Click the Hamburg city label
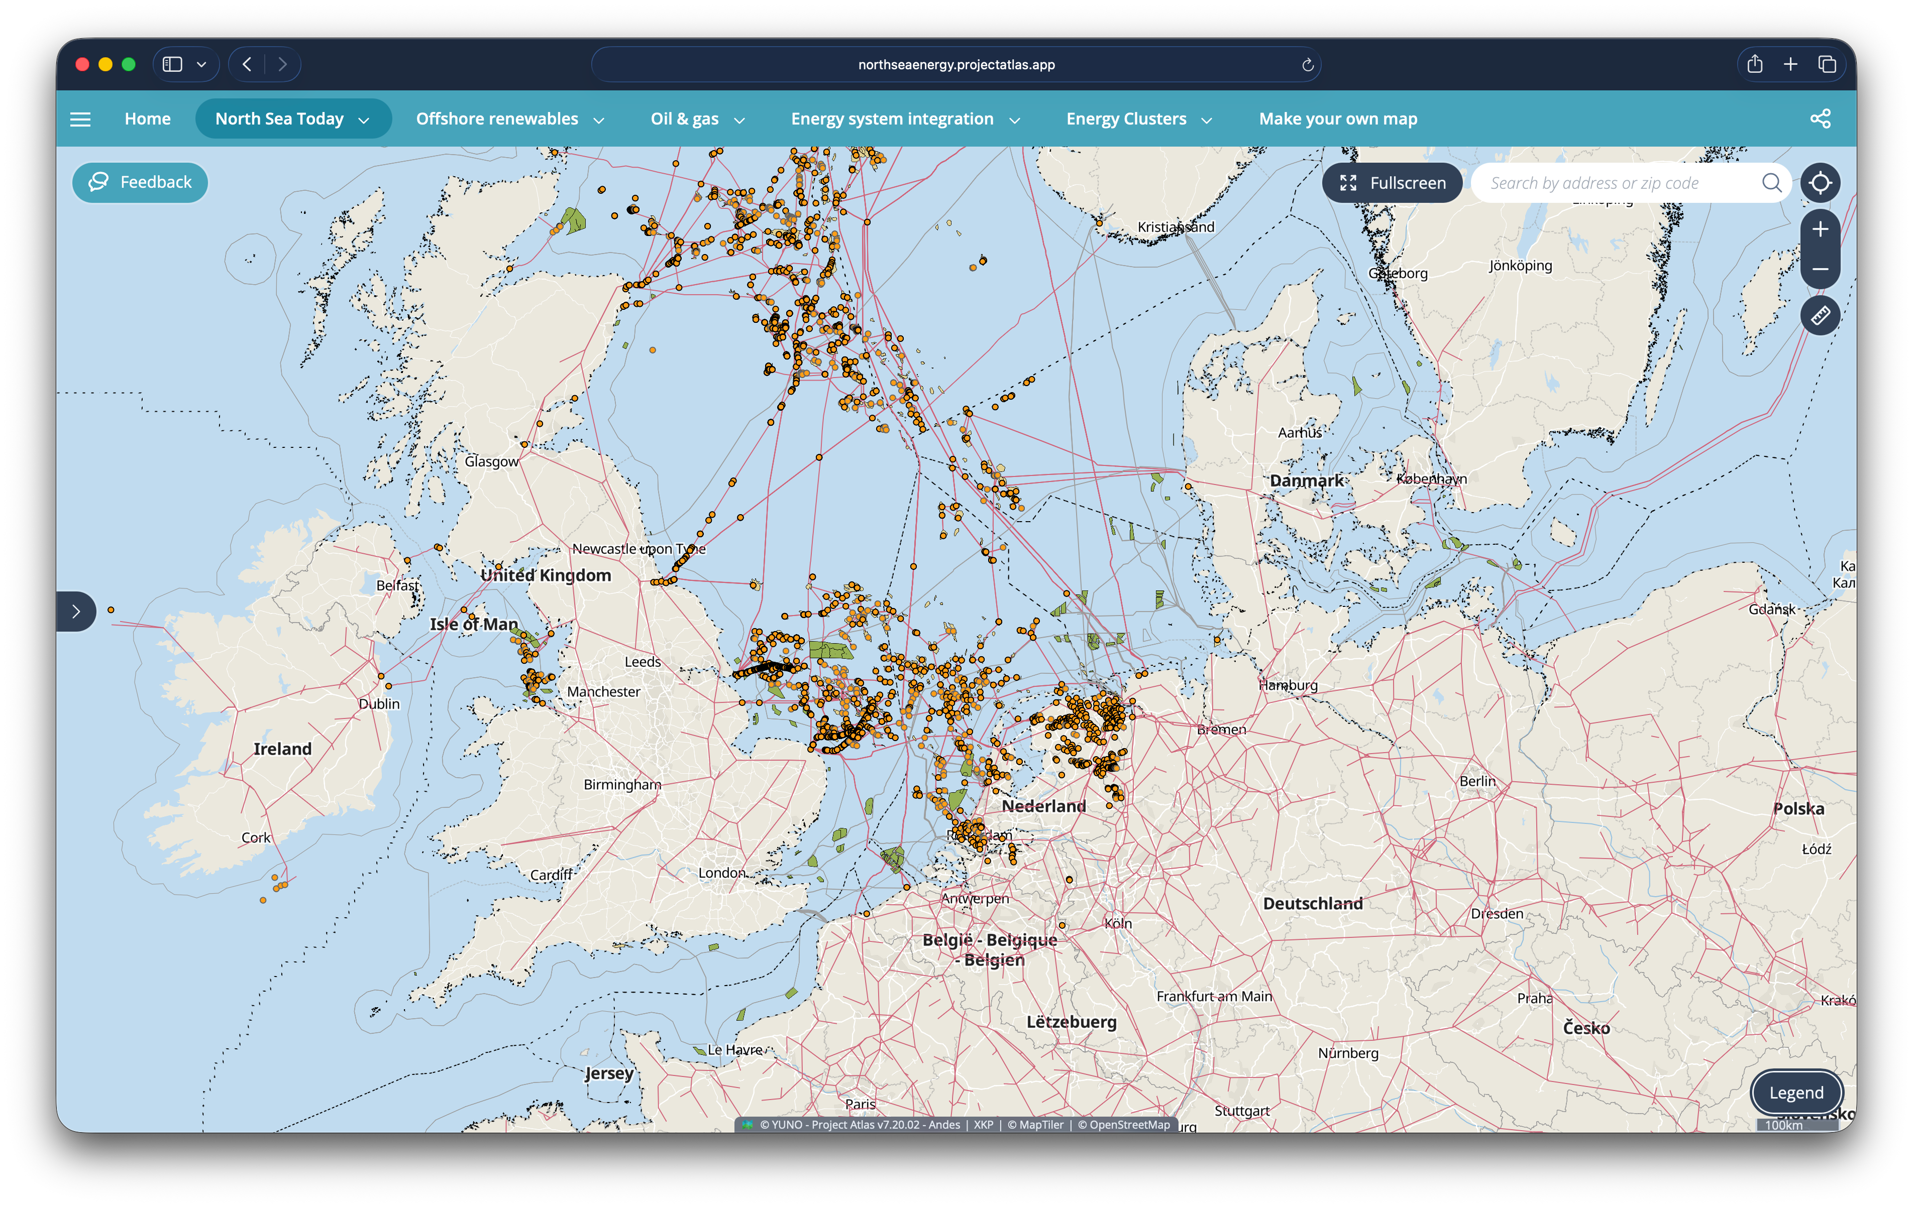This screenshot has height=1207, width=1913. [x=1289, y=684]
